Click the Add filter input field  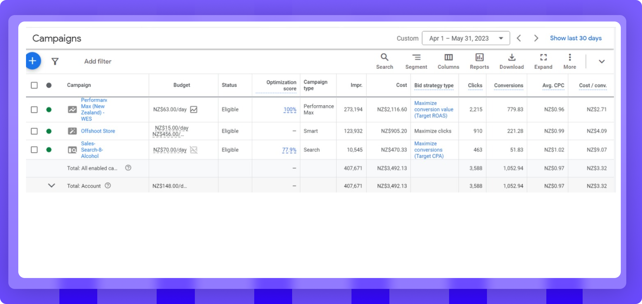(x=98, y=61)
